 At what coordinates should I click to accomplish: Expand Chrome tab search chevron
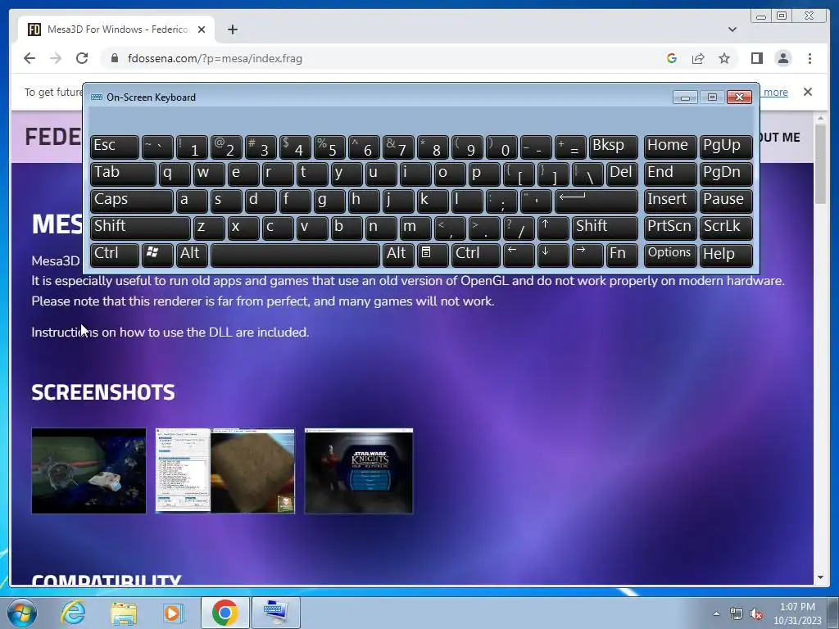[732, 29]
